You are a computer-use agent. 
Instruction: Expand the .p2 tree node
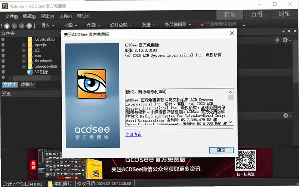[24, 50]
